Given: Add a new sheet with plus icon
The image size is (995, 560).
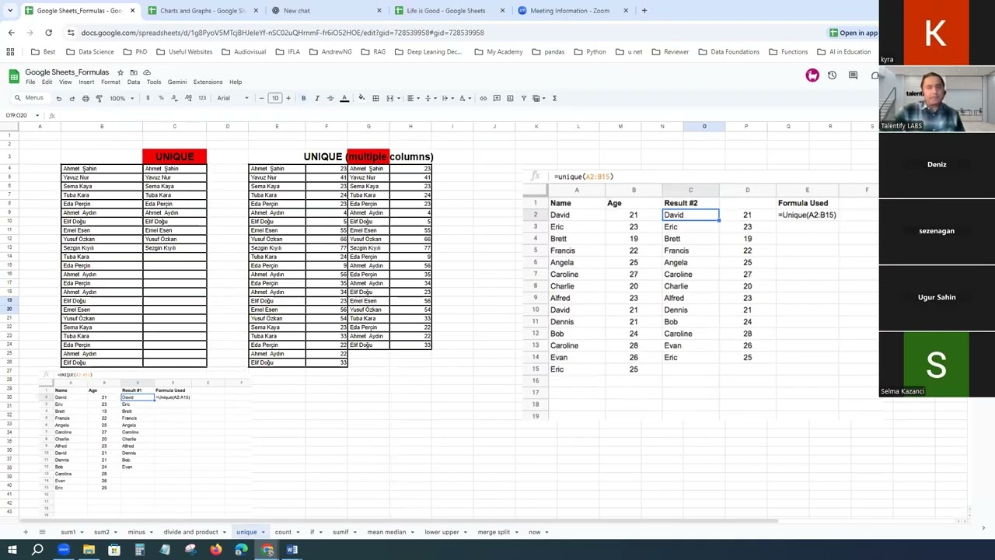Looking at the screenshot, I should 25,532.
